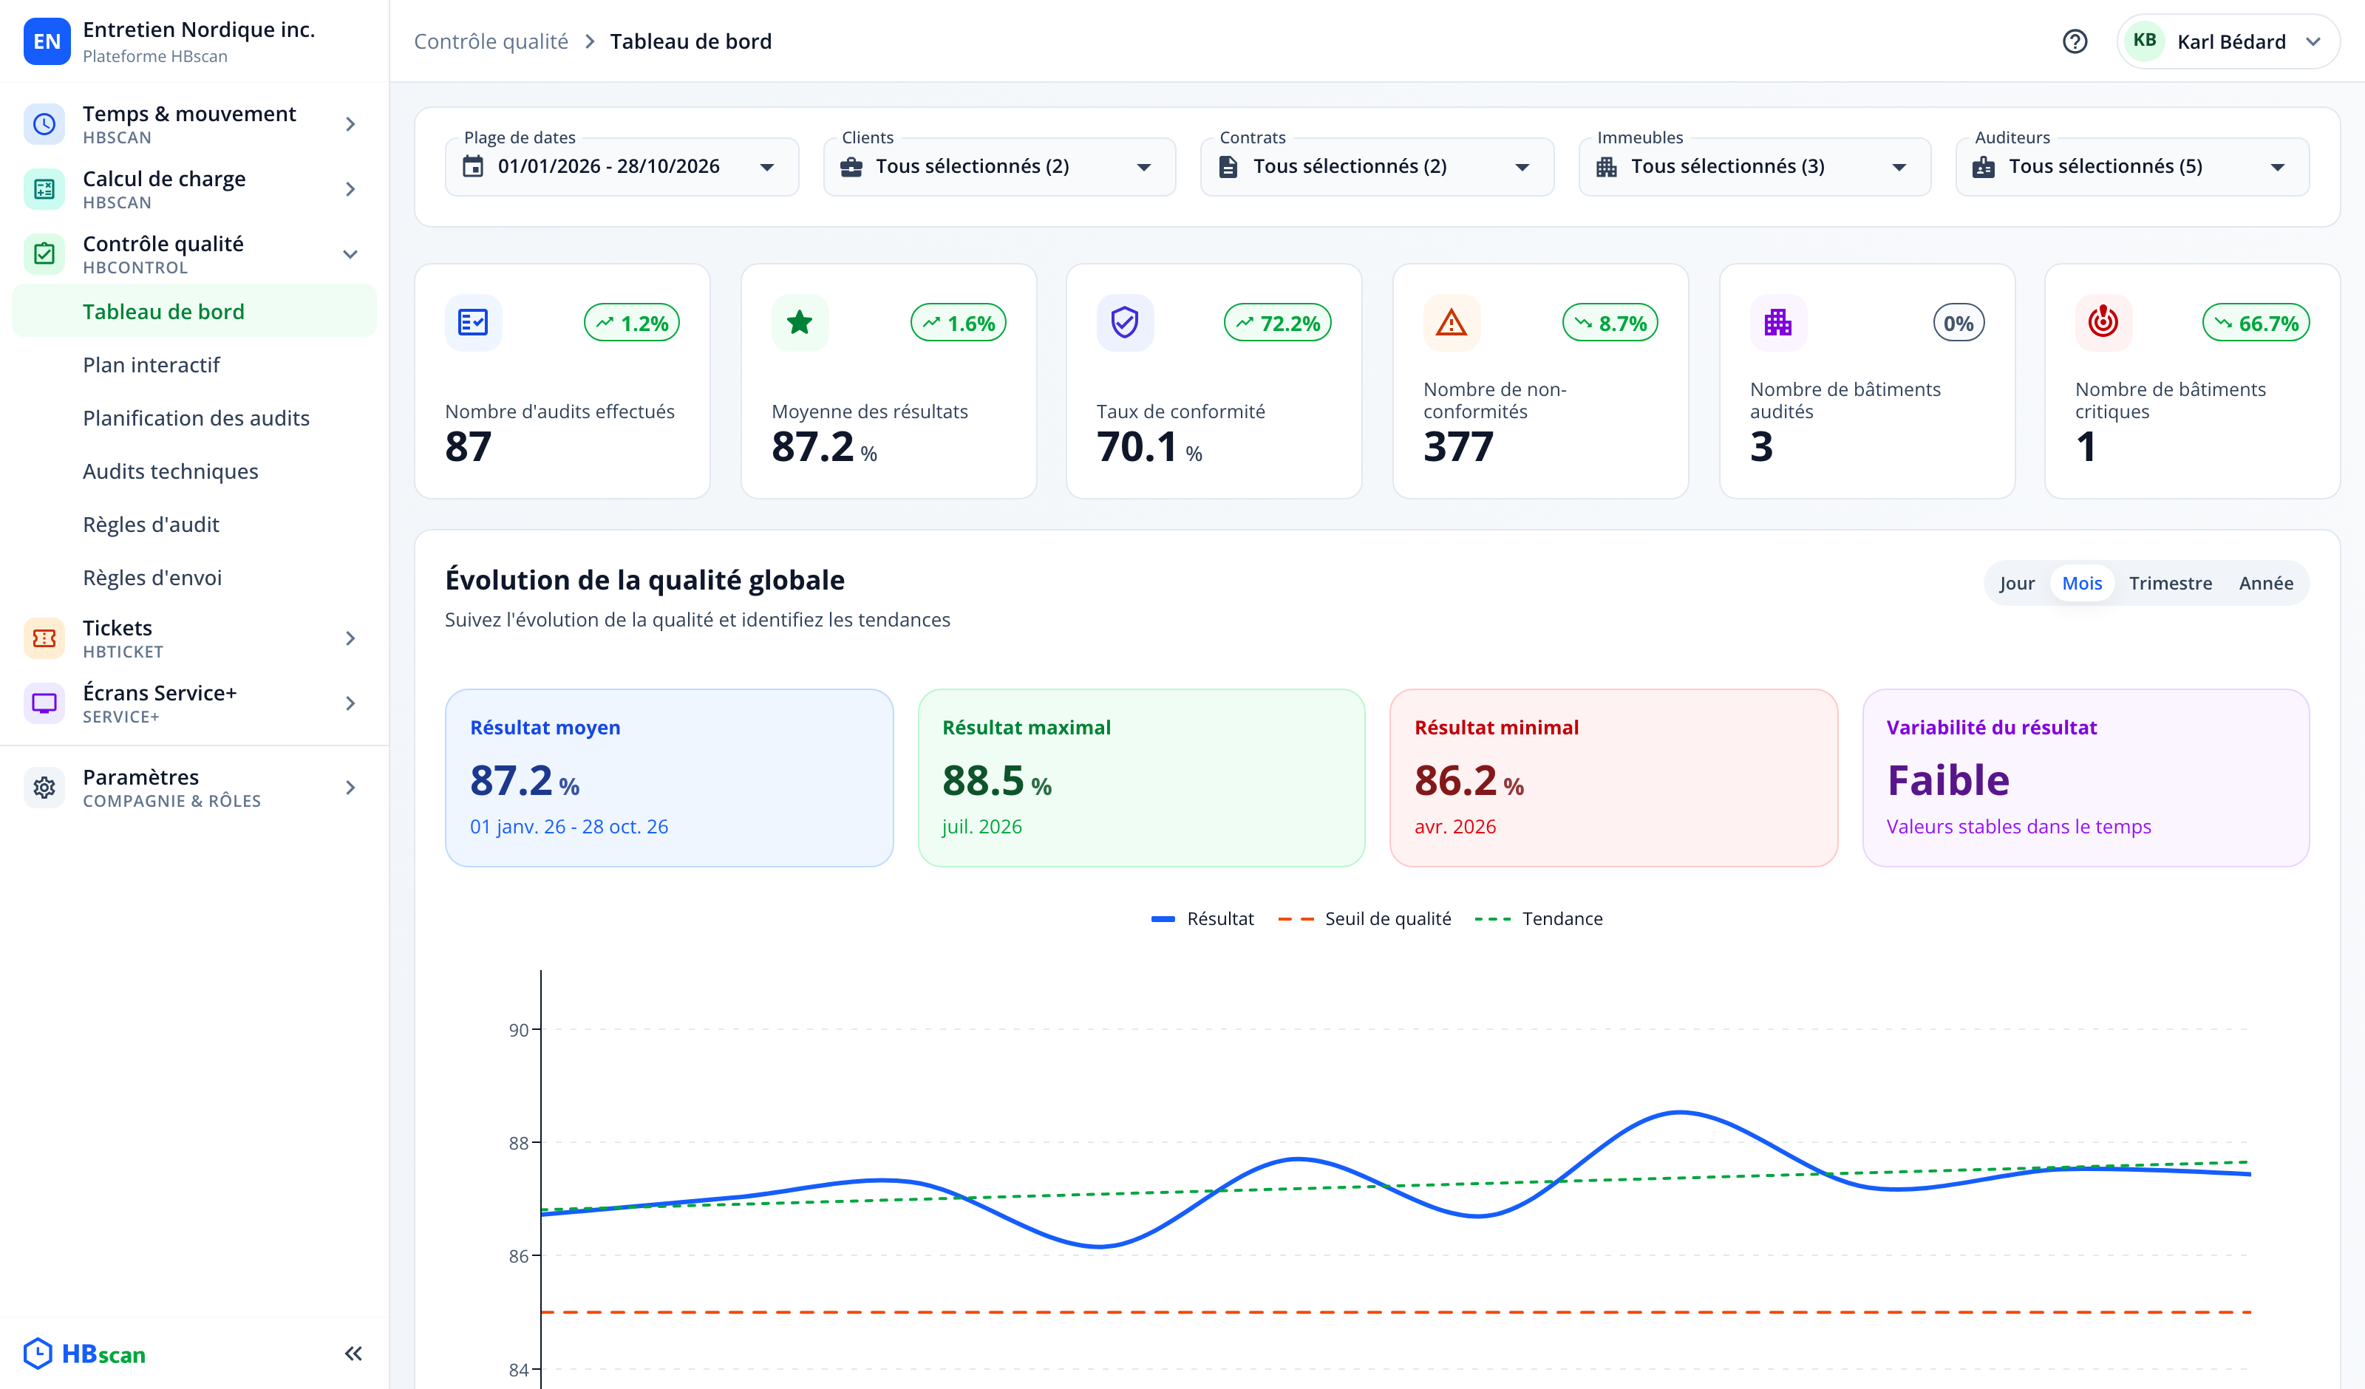
Task: Open the Clients filter dropdown
Action: click(998, 167)
